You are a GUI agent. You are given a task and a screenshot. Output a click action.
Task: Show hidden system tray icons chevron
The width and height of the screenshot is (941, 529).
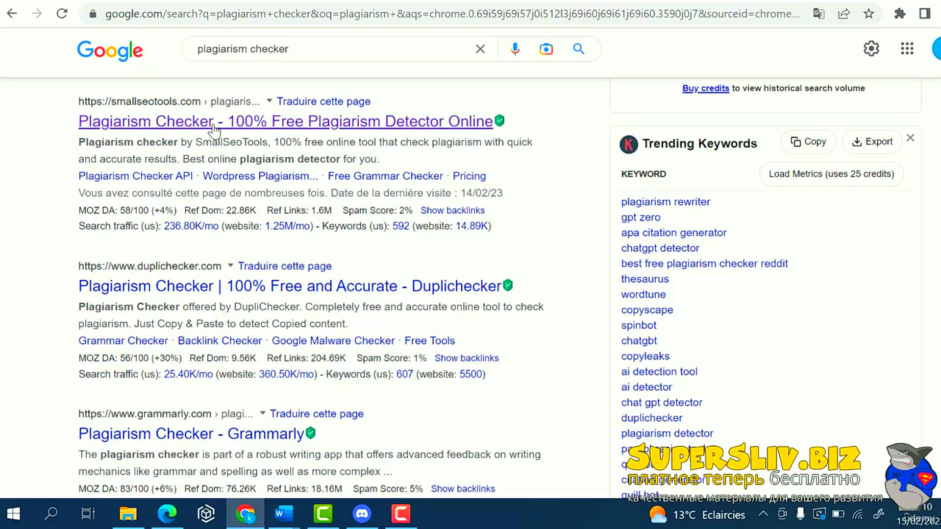coord(763,514)
